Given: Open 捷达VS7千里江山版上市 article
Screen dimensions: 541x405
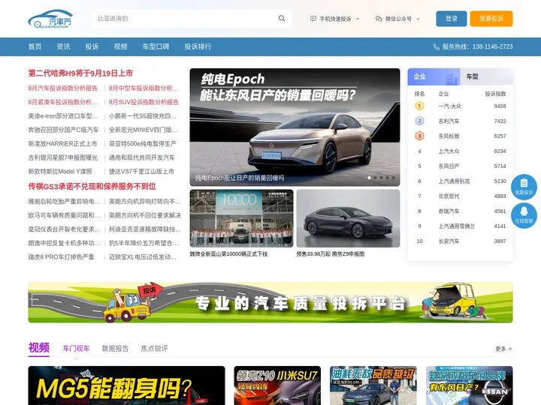Looking at the screenshot, I should [x=141, y=172].
